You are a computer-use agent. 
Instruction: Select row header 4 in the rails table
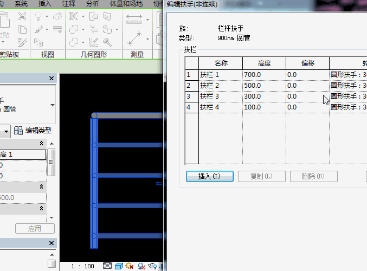pos(192,107)
